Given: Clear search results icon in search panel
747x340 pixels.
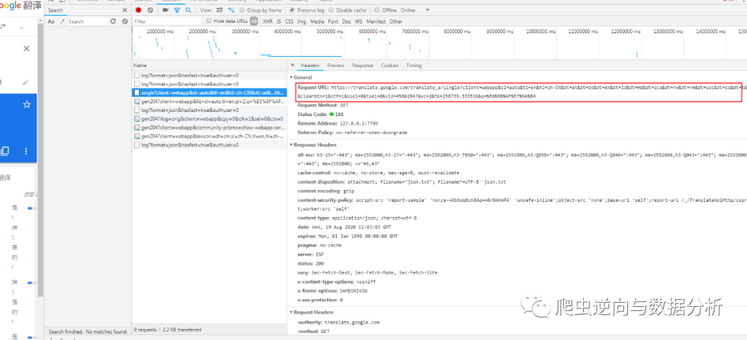Looking at the screenshot, I should 124,21.
